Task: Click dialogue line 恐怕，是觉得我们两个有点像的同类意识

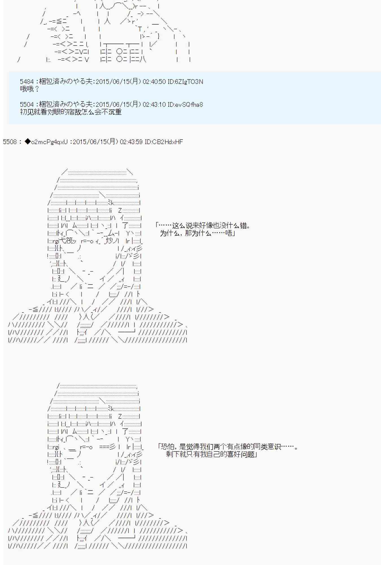Action: [227, 447]
